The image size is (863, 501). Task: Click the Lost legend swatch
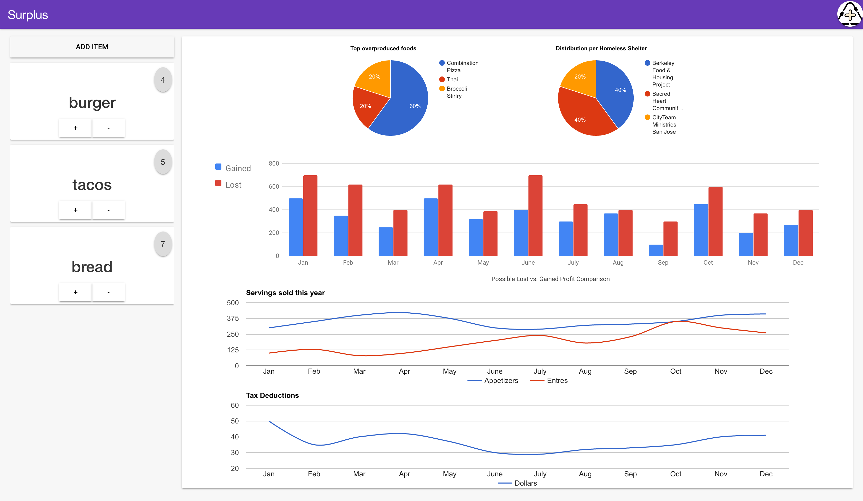click(218, 183)
